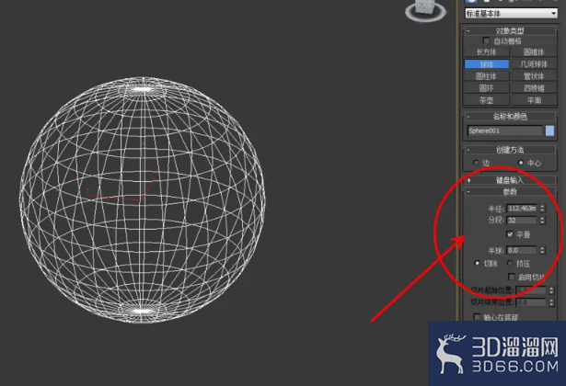Select the 四棱锥 primitive button

(534, 88)
